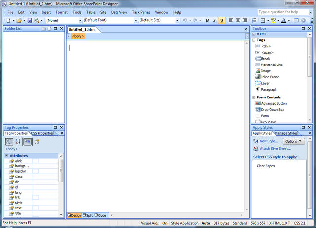Open New Document dropdown arrow
This screenshot has height=228, width=316.
[x=13, y=20]
